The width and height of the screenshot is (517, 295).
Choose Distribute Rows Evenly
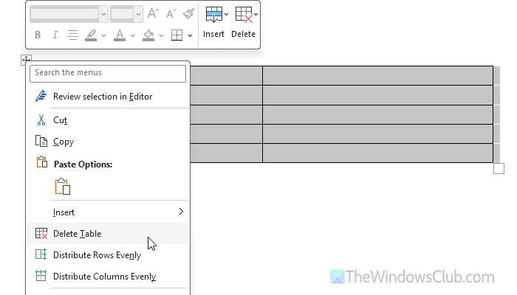[108, 255]
